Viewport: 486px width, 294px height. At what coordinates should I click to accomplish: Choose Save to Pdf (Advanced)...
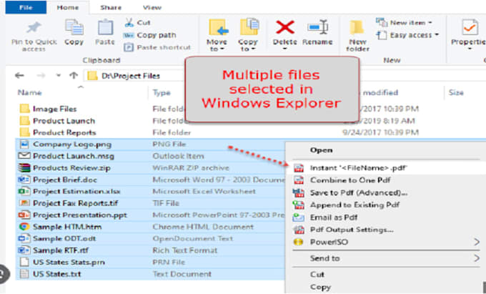pos(359,192)
